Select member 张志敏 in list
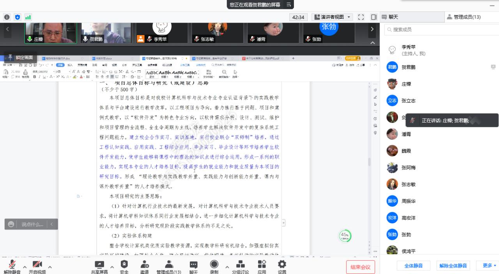499x274 pixels. click(x=439, y=184)
